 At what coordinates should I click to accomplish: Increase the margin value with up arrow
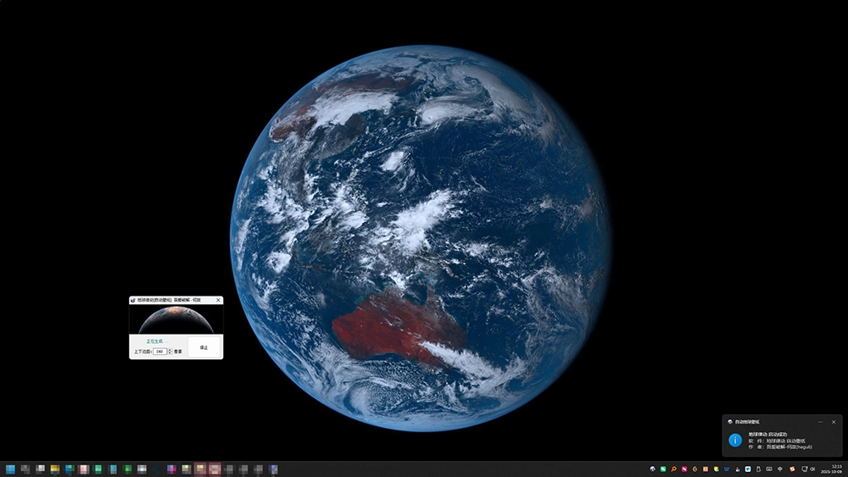169,349
